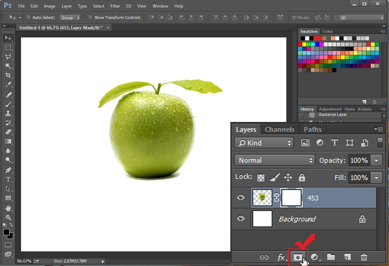Screen dimensions: 389x266
Task: Toggle Rasterize Layer history state box
Action: pos(302,115)
